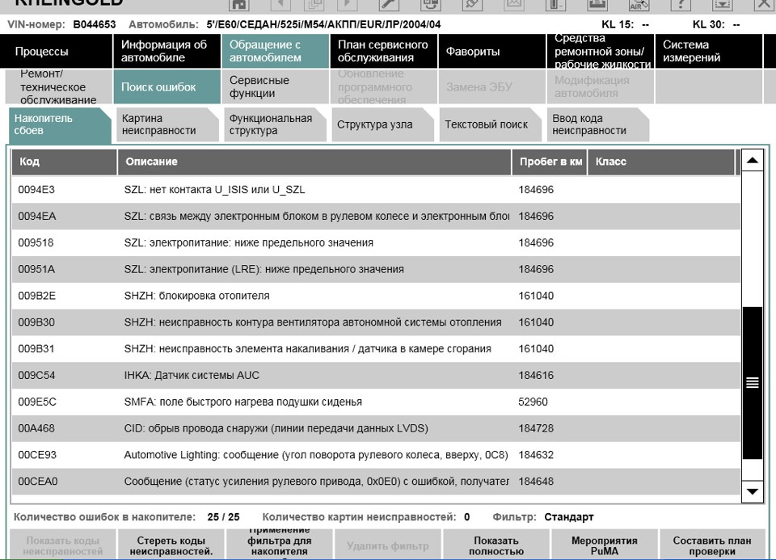Open the AIR search icon
This screenshot has height=560, width=776.
639,5
